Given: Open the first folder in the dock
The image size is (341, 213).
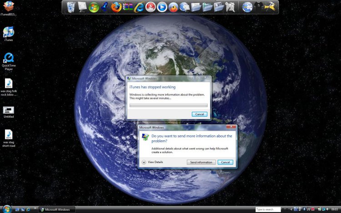Looking at the screenshot, I should coord(196,7).
